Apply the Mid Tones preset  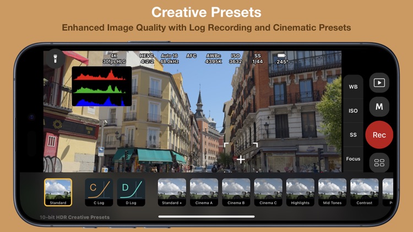(333, 192)
